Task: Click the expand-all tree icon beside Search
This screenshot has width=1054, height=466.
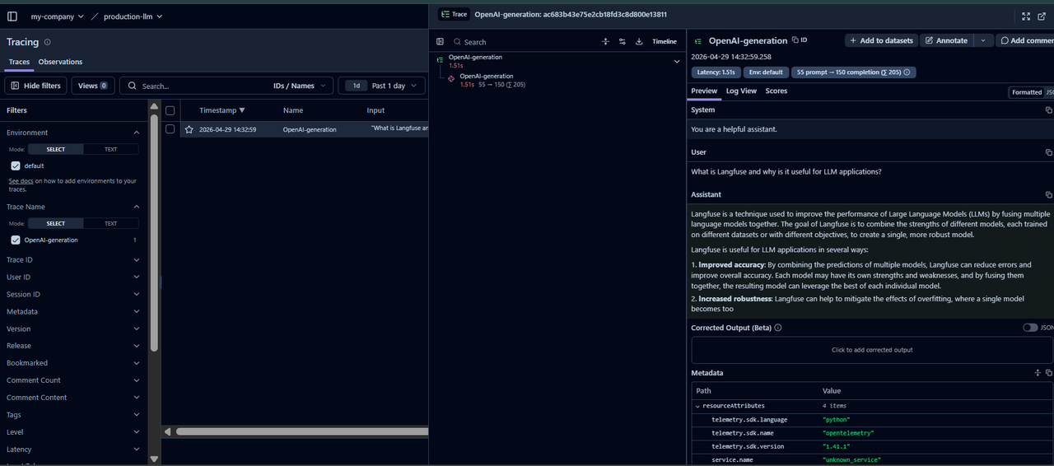Action: click(x=605, y=41)
